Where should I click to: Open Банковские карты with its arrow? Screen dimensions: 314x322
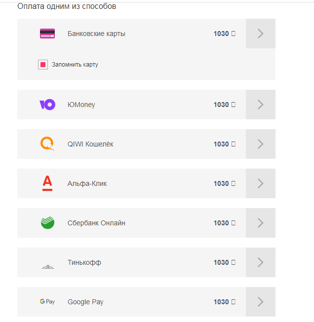tap(261, 34)
